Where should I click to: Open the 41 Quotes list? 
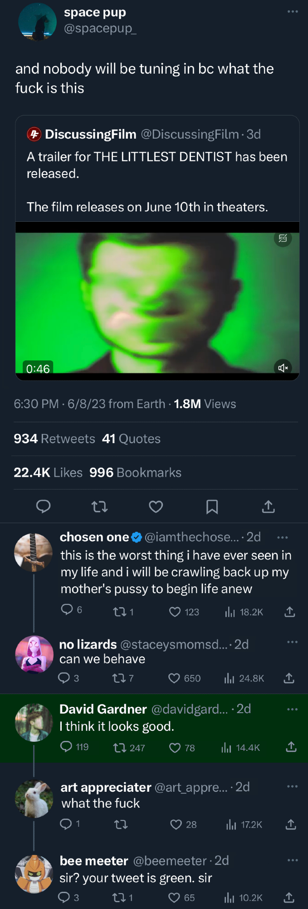point(131,439)
